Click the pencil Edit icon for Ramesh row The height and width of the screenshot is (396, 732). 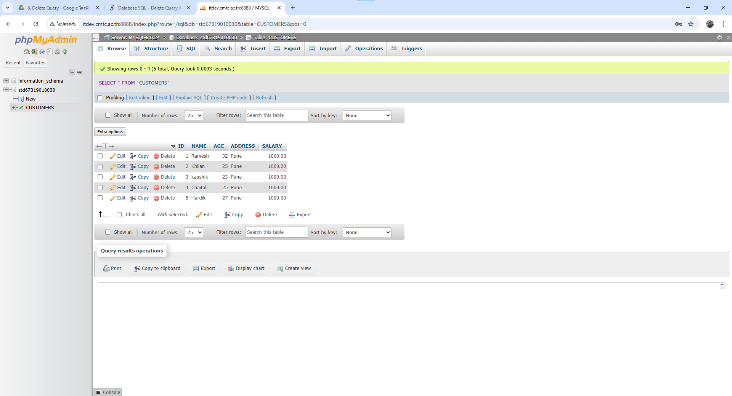click(112, 156)
